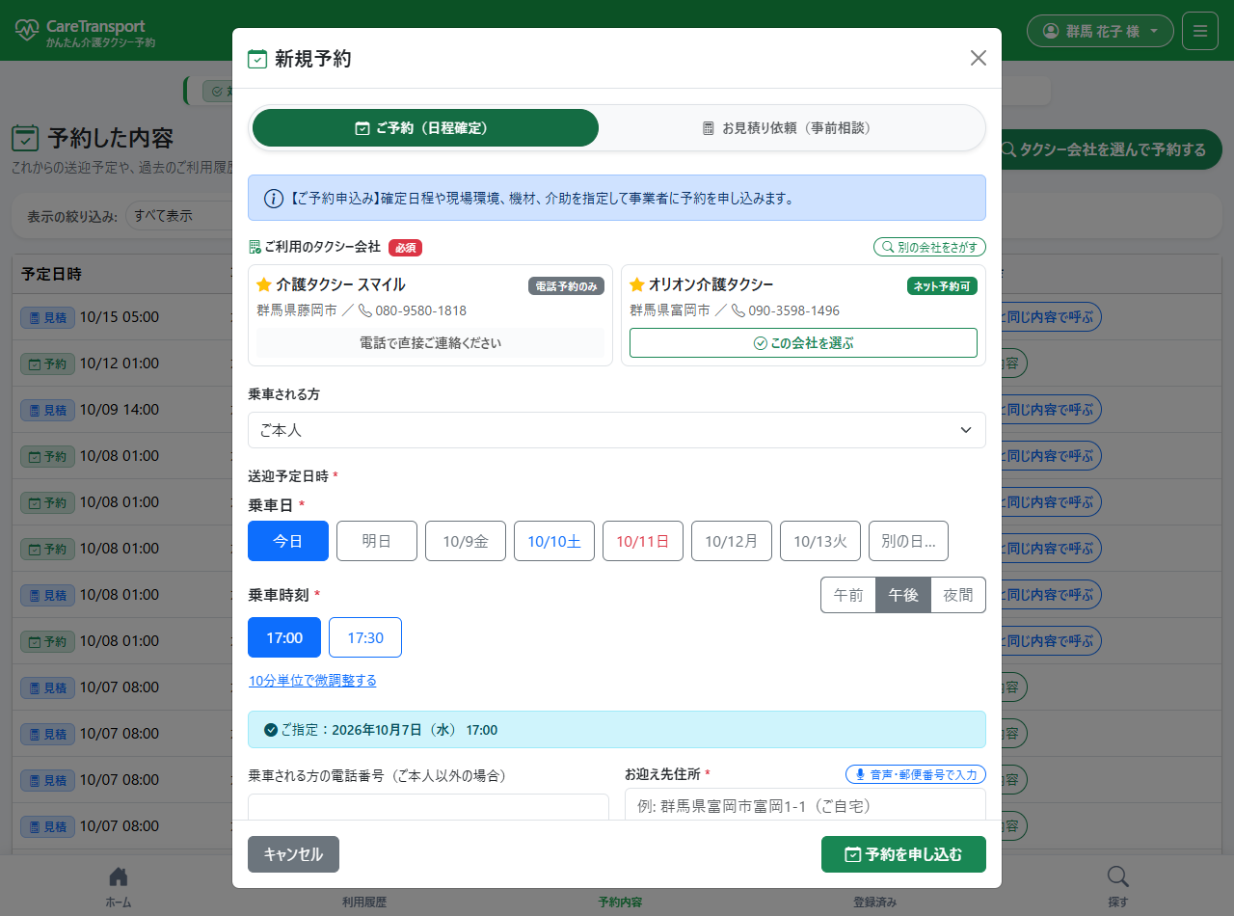Click 10分単位で微調整する link
This screenshot has width=1234, height=916.
click(312, 681)
